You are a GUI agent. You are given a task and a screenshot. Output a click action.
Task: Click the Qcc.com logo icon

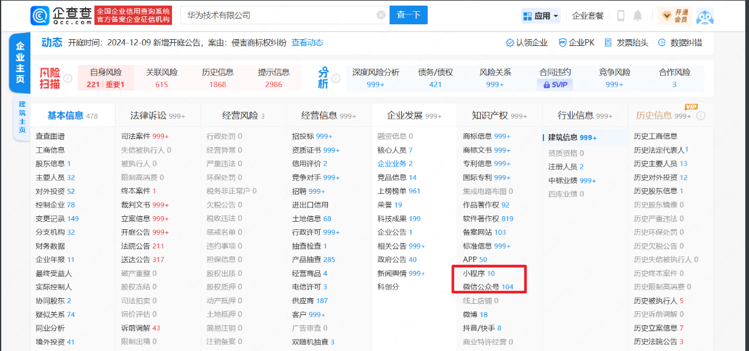click(39, 16)
